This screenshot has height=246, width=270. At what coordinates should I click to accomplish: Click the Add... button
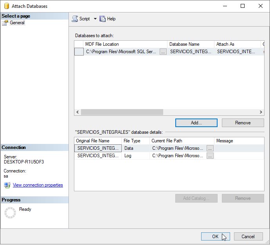pyautogui.click(x=196, y=123)
